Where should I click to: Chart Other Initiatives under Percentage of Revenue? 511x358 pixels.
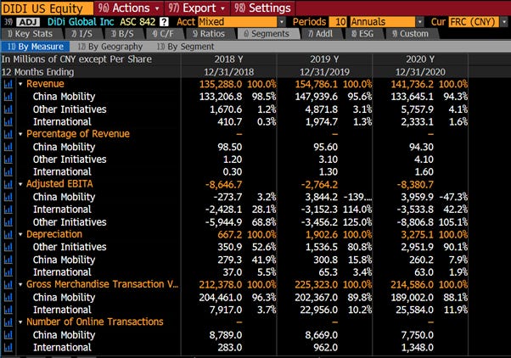coord(8,159)
